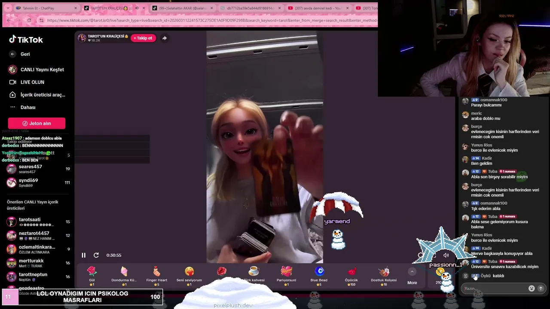The width and height of the screenshot is (550, 309).
Task: Open neztarot4457 suggested channel
Action: pyautogui.click(x=38, y=236)
